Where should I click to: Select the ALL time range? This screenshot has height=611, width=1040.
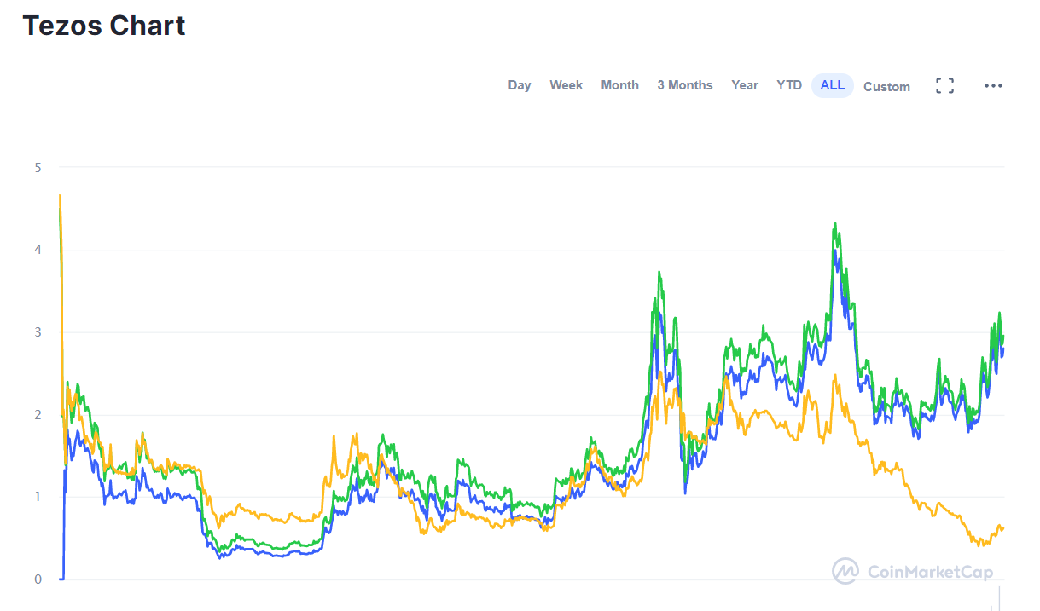click(x=832, y=85)
